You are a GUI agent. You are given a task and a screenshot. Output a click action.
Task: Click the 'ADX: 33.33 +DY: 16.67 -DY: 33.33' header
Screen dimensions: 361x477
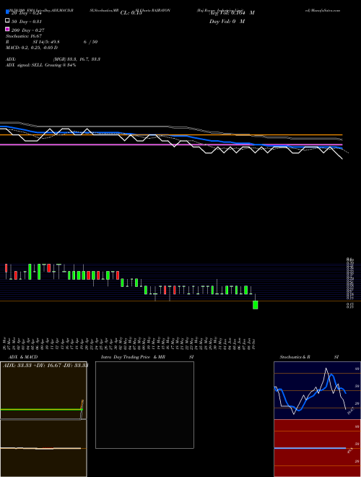pos(45,366)
